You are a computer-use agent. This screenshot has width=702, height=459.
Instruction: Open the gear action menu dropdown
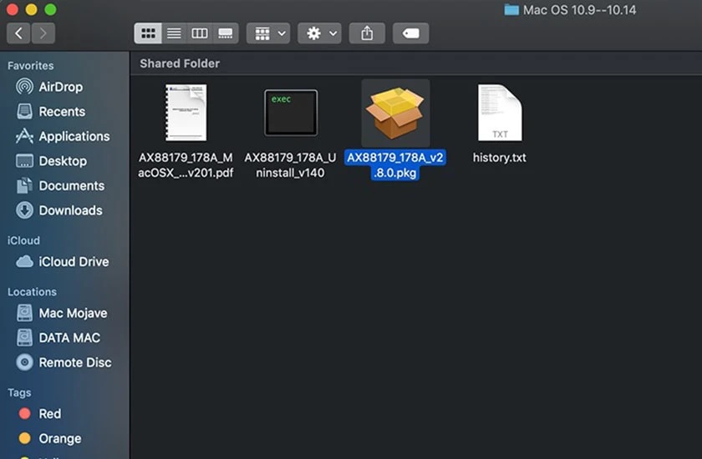[x=322, y=33]
